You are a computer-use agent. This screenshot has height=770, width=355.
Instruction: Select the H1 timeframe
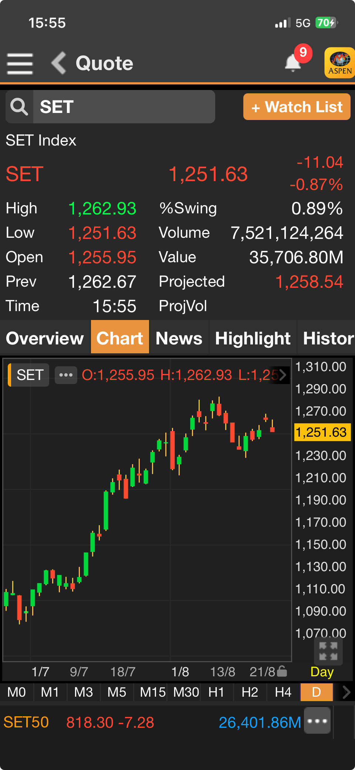pos(216,692)
